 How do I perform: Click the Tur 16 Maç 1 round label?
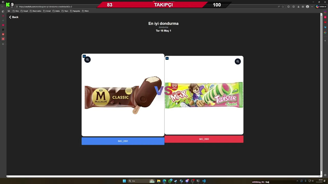point(163,31)
